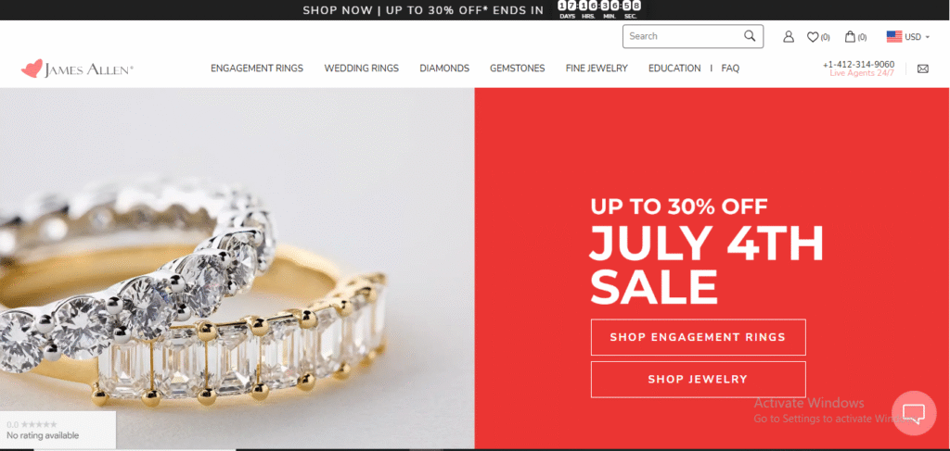This screenshot has height=451, width=950.
Task: Click the phone number +1-412-314-9060
Action: [858, 65]
